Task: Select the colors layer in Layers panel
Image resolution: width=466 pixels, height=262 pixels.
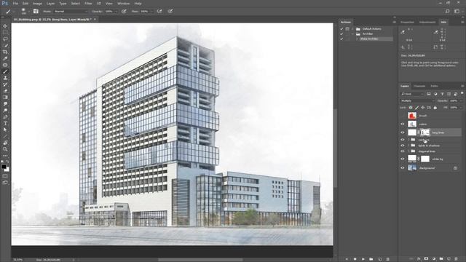Action: pos(431,124)
